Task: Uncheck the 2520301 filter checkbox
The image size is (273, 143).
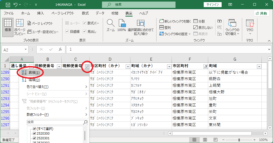Action: tap(34, 138)
